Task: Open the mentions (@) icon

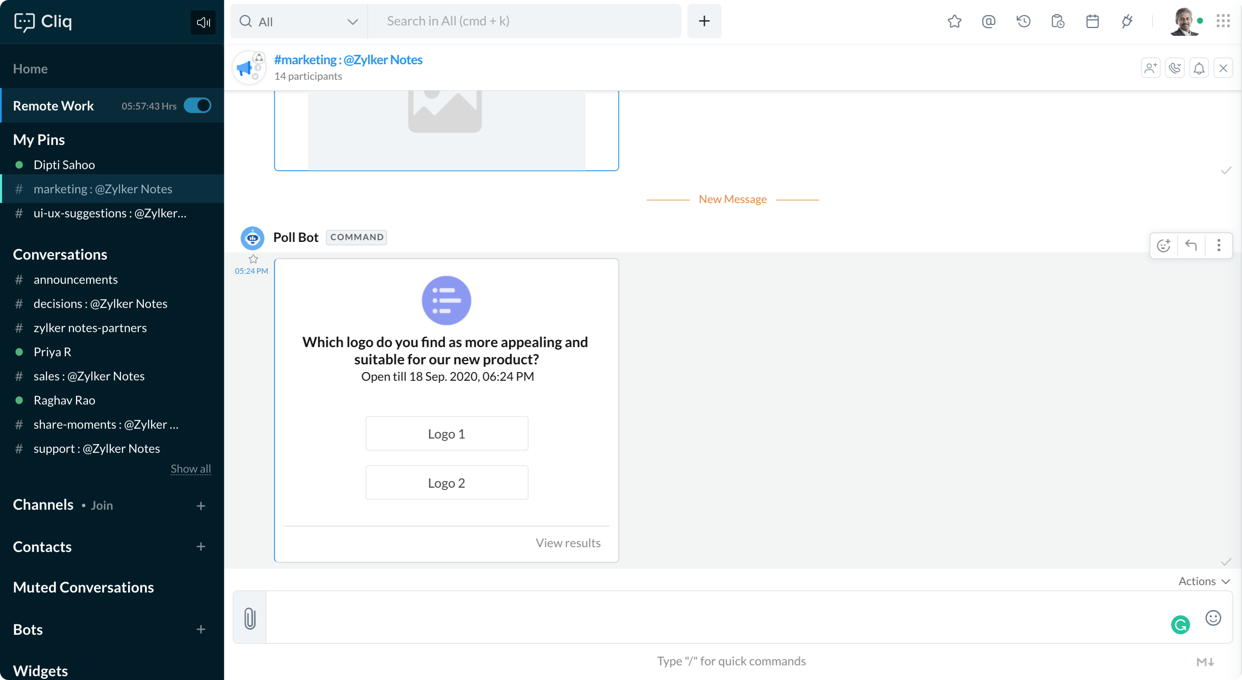Action: tap(988, 21)
